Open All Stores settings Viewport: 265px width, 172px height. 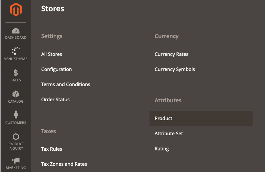click(52, 54)
